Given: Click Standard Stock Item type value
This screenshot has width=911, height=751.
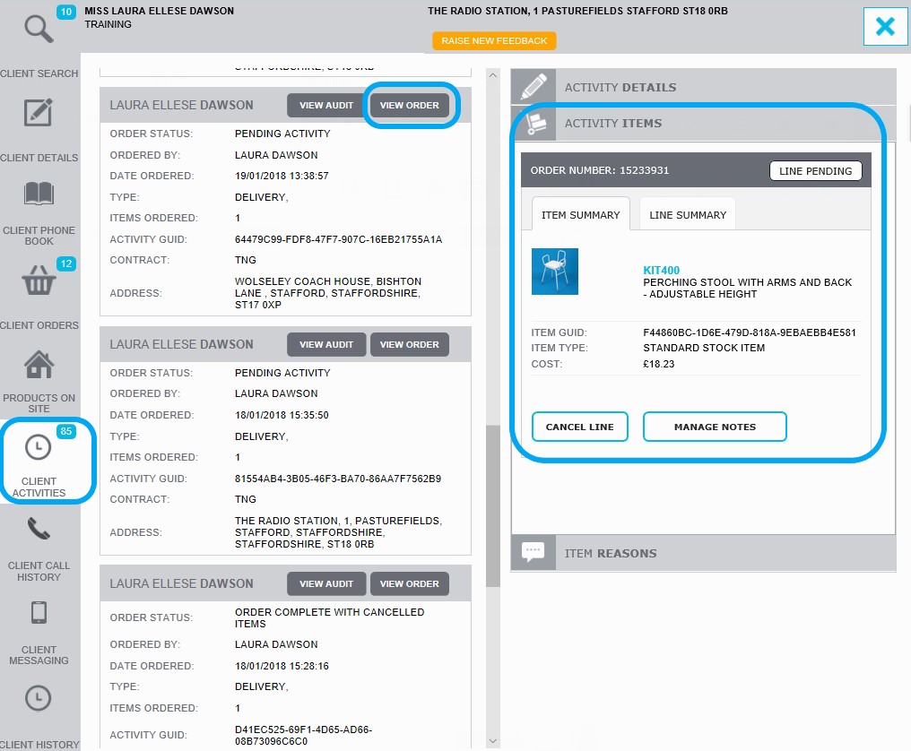Looking at the screenshot, I should [704, 348].
